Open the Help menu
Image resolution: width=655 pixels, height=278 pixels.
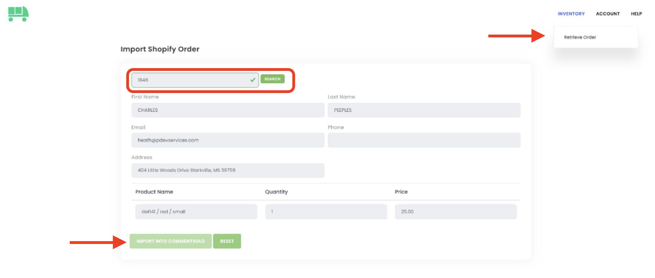[x=636, y=14]
